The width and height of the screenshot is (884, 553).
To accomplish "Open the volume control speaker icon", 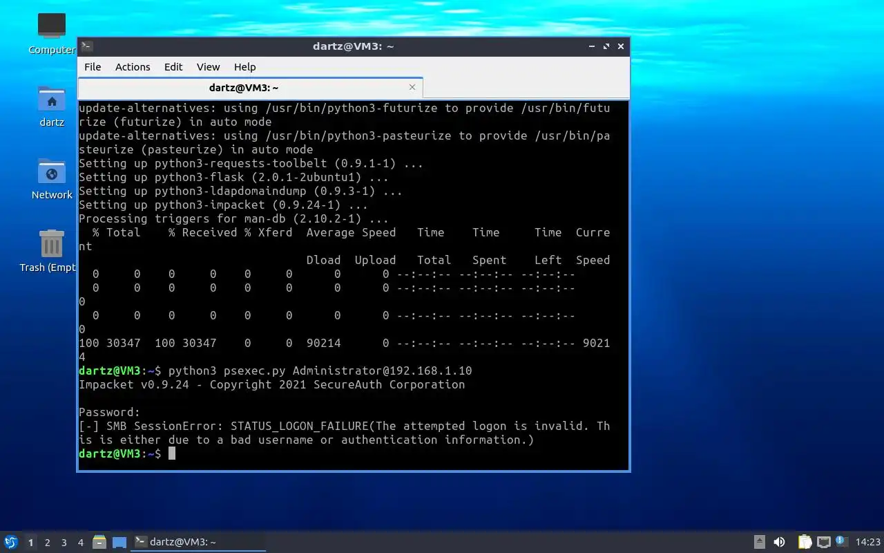I will (779, 542).
